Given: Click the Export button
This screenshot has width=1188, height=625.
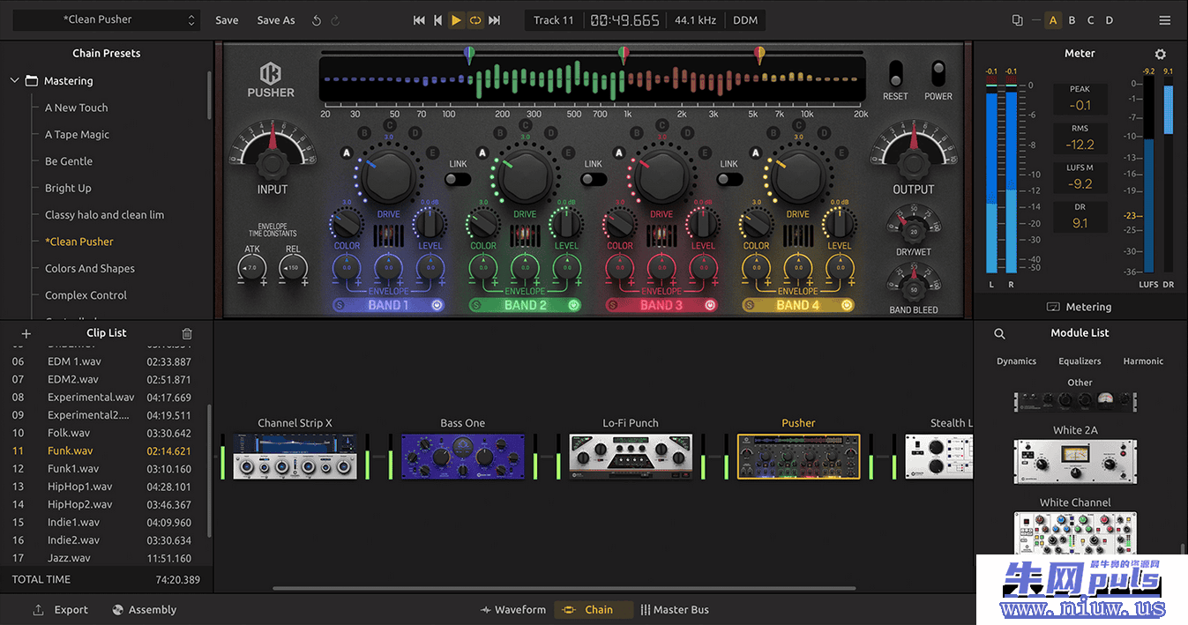Looking at the screenshot, I should click(x=61, y=610).
